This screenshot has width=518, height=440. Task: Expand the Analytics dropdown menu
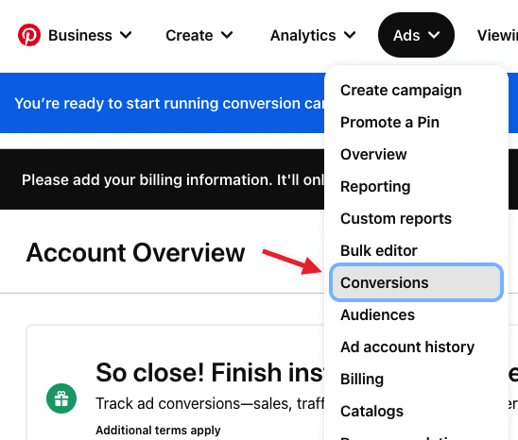click(x=313, y=35)
